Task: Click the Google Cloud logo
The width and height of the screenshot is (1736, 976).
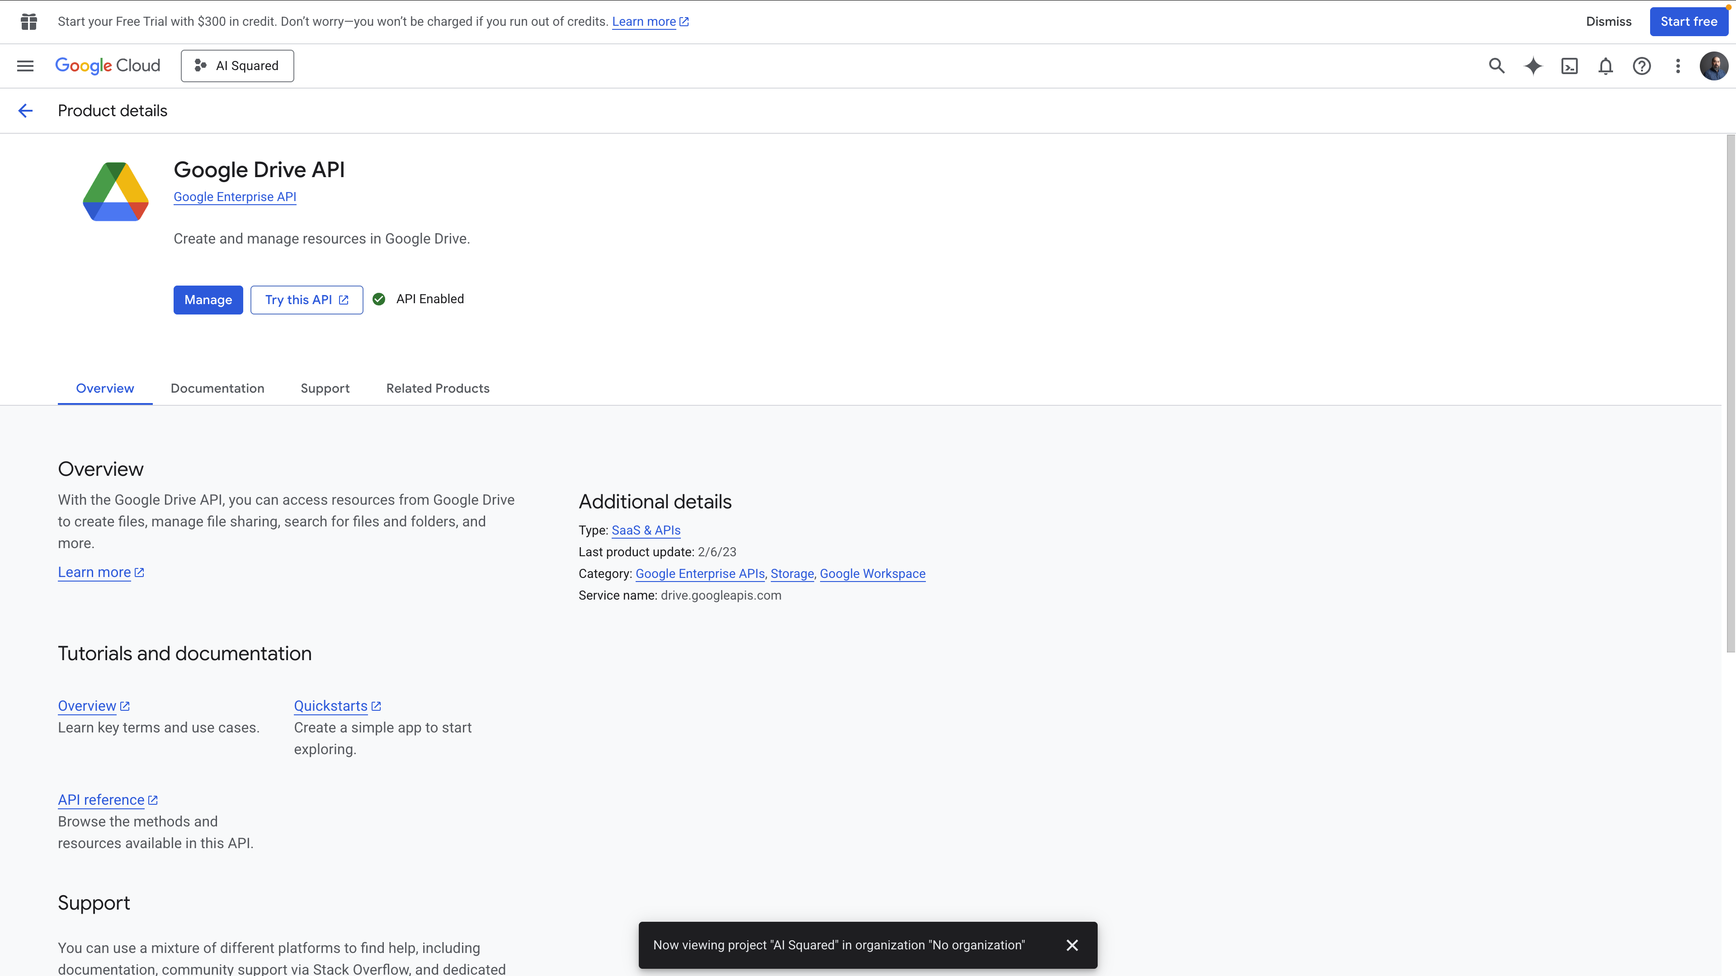Action: point(108,66)
